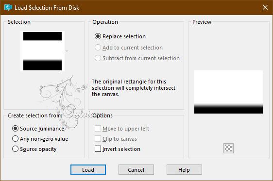Open the selection file dropdown arrow
This screenshot has width=273, height=181.
coord(67,51)
